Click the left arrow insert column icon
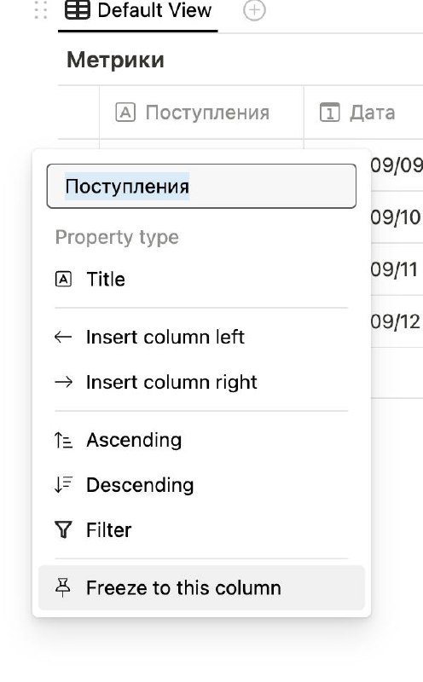 [x=63, y=337]
